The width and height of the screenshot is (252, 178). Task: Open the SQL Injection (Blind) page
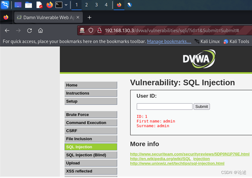click(91, 155)
